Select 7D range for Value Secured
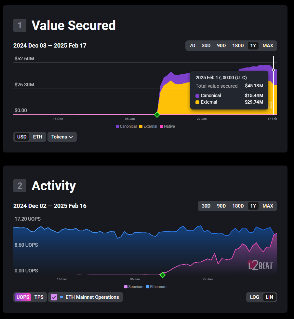The width and height of the screenshot is (294, 319). click(x=192, y=46)
